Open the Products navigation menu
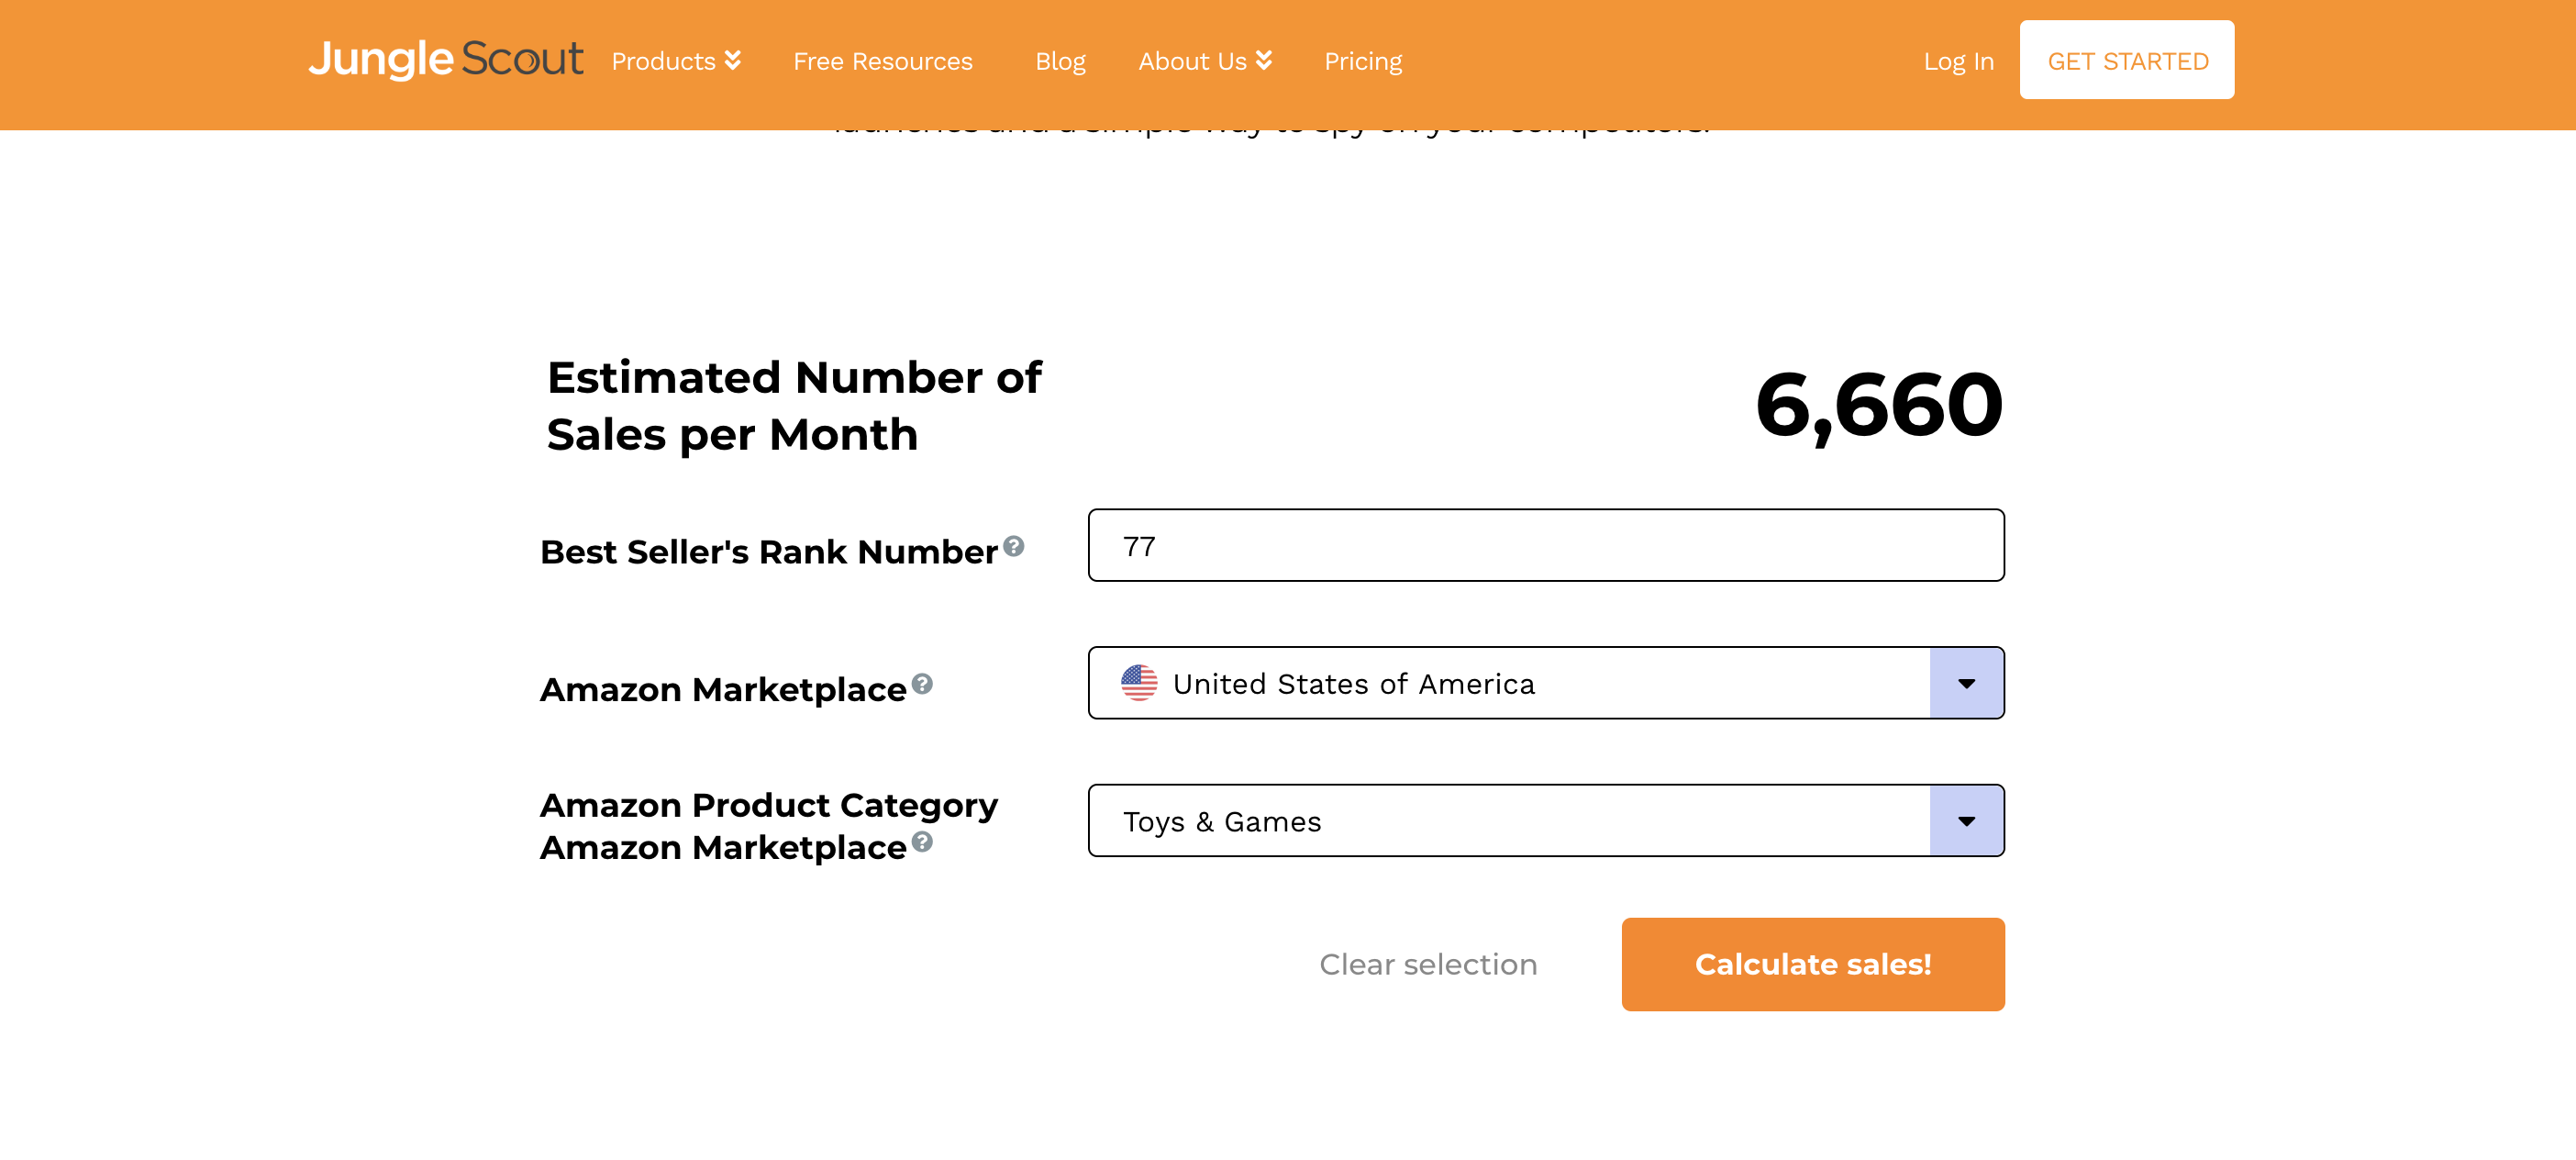The width and height of the screenshot is (2576, 1160). [x=664, y=61]
